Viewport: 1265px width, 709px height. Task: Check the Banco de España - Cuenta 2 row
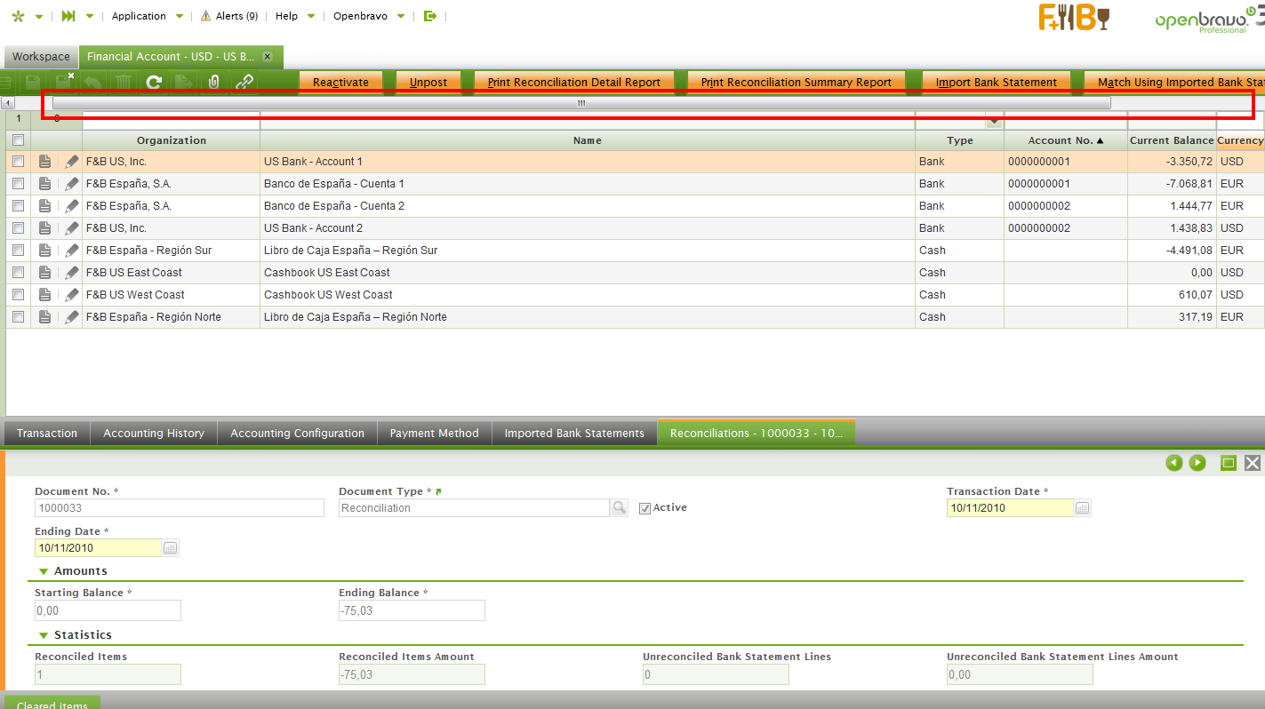pyautogui.click(x=18, y=206)
